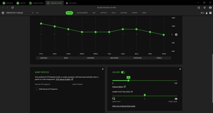
Task: Select the Bass band
Action: click(66, 58)
